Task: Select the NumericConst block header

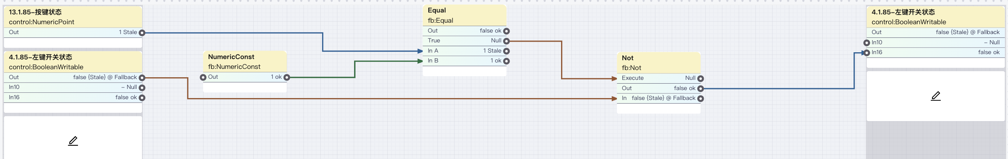Action: coord(231,57)
